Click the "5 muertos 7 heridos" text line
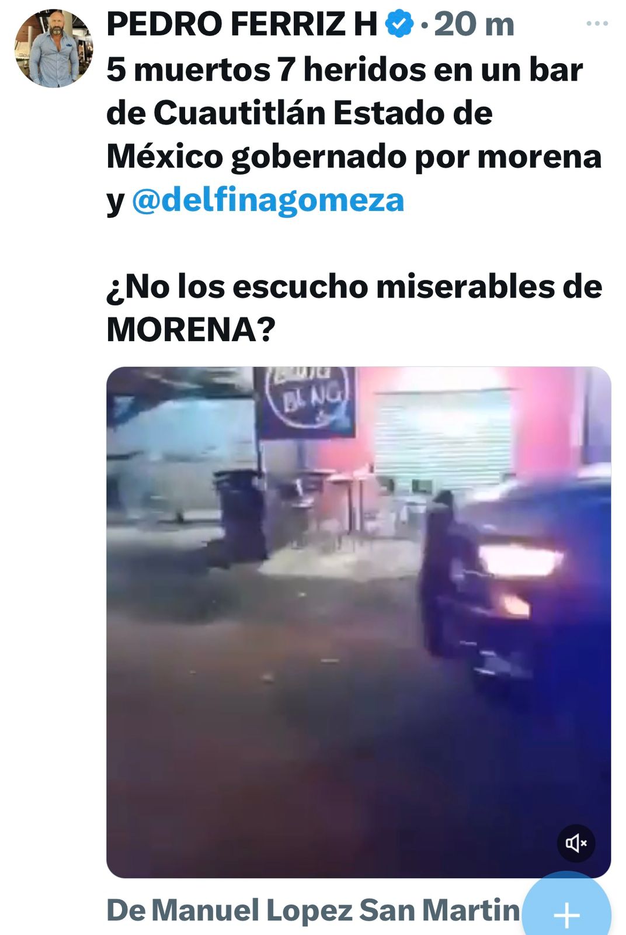 point(345,70)
